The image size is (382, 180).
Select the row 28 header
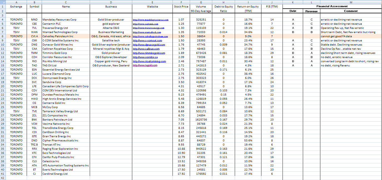click(x=3, y=120)
